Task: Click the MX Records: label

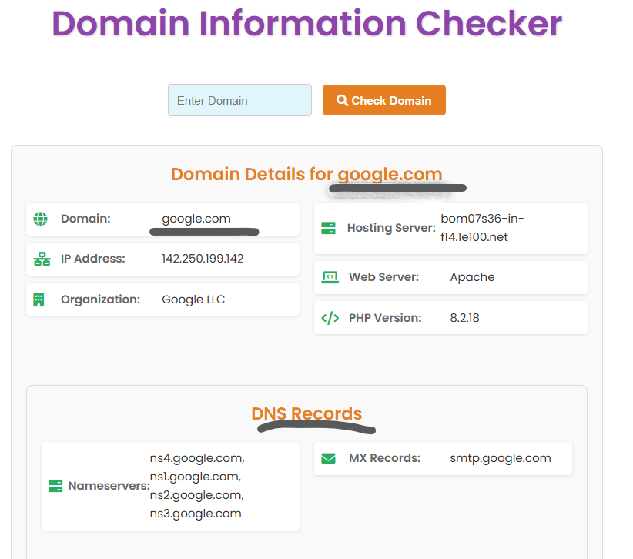Action: click(x=385, y=458)
